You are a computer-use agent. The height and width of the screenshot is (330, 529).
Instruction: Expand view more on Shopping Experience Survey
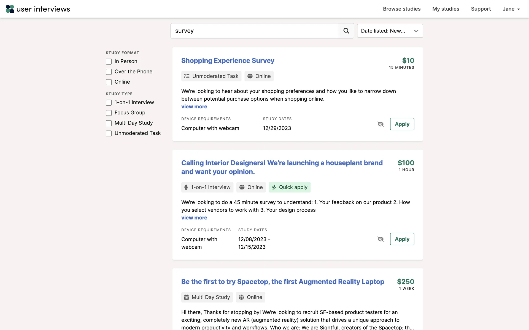(x=194, y=106)
